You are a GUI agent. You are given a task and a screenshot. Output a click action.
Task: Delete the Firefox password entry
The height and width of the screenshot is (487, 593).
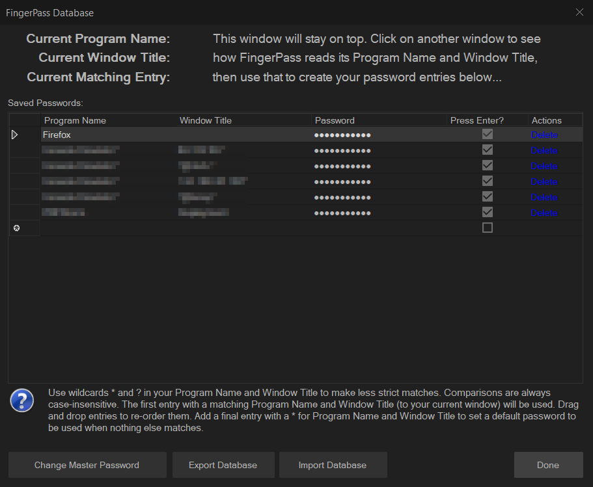pyautogui.click(x=544, y=135)
